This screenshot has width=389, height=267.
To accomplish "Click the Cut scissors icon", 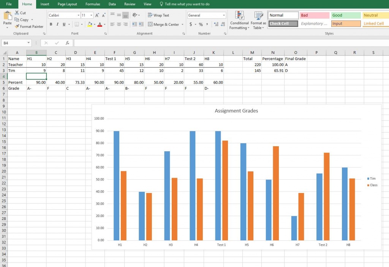I will pos(17,13).
